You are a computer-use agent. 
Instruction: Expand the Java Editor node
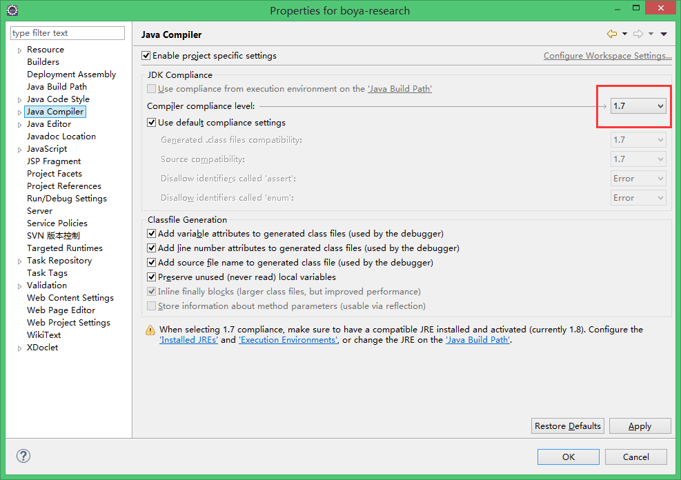[19, 125]
